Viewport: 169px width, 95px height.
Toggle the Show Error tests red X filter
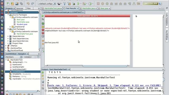pyautogui.click(x=43, y=33)
